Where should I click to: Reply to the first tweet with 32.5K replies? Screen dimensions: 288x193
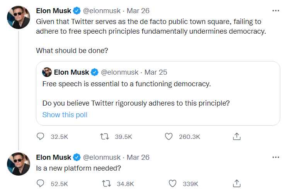[x=41, y=136]
